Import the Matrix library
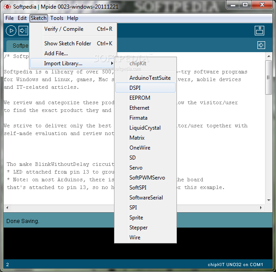The width and height of the screenshot is (276, 272). [x=145, y=138]
